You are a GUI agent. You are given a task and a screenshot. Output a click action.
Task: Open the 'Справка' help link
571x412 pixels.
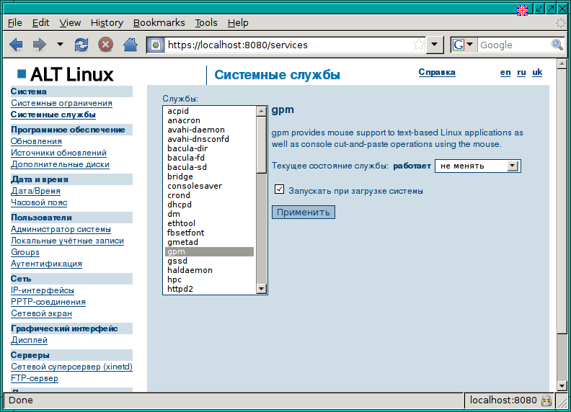coord(437,72)
